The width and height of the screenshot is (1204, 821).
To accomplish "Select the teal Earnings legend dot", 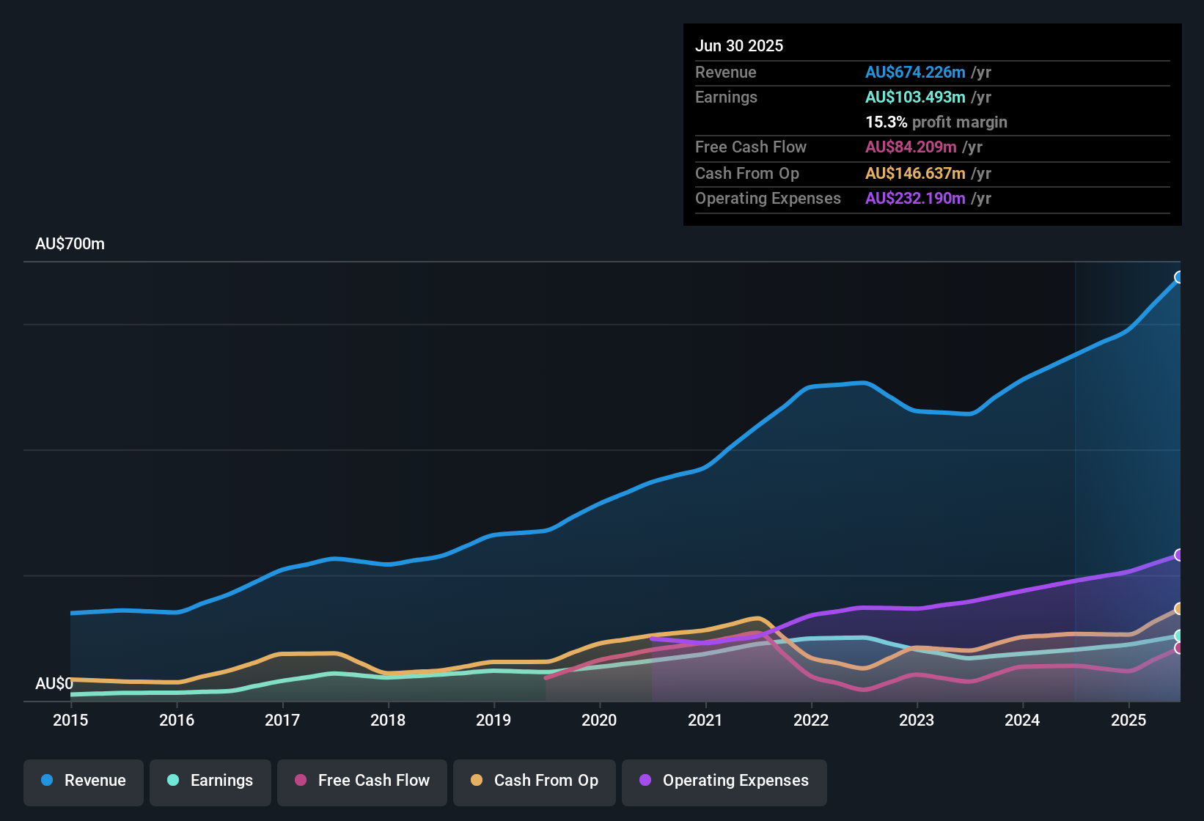I will coord(173,781).
